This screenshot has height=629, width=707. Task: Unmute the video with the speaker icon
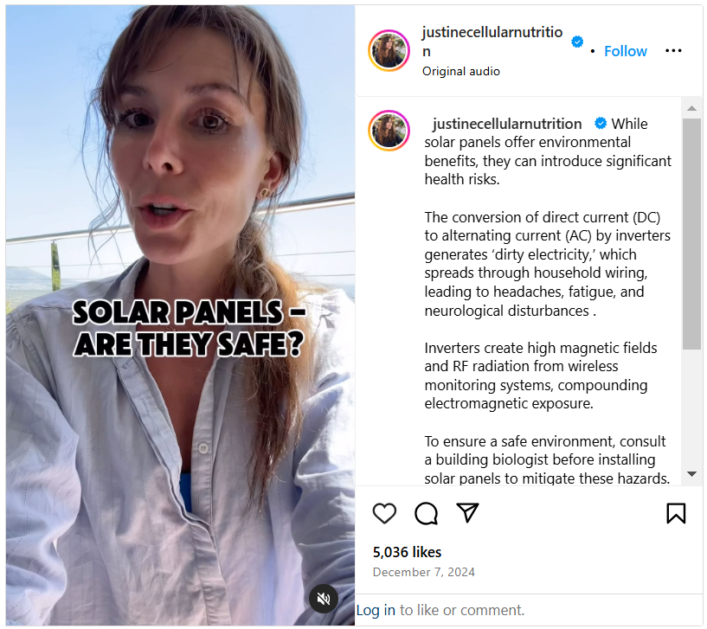click(x=324, y=599)
